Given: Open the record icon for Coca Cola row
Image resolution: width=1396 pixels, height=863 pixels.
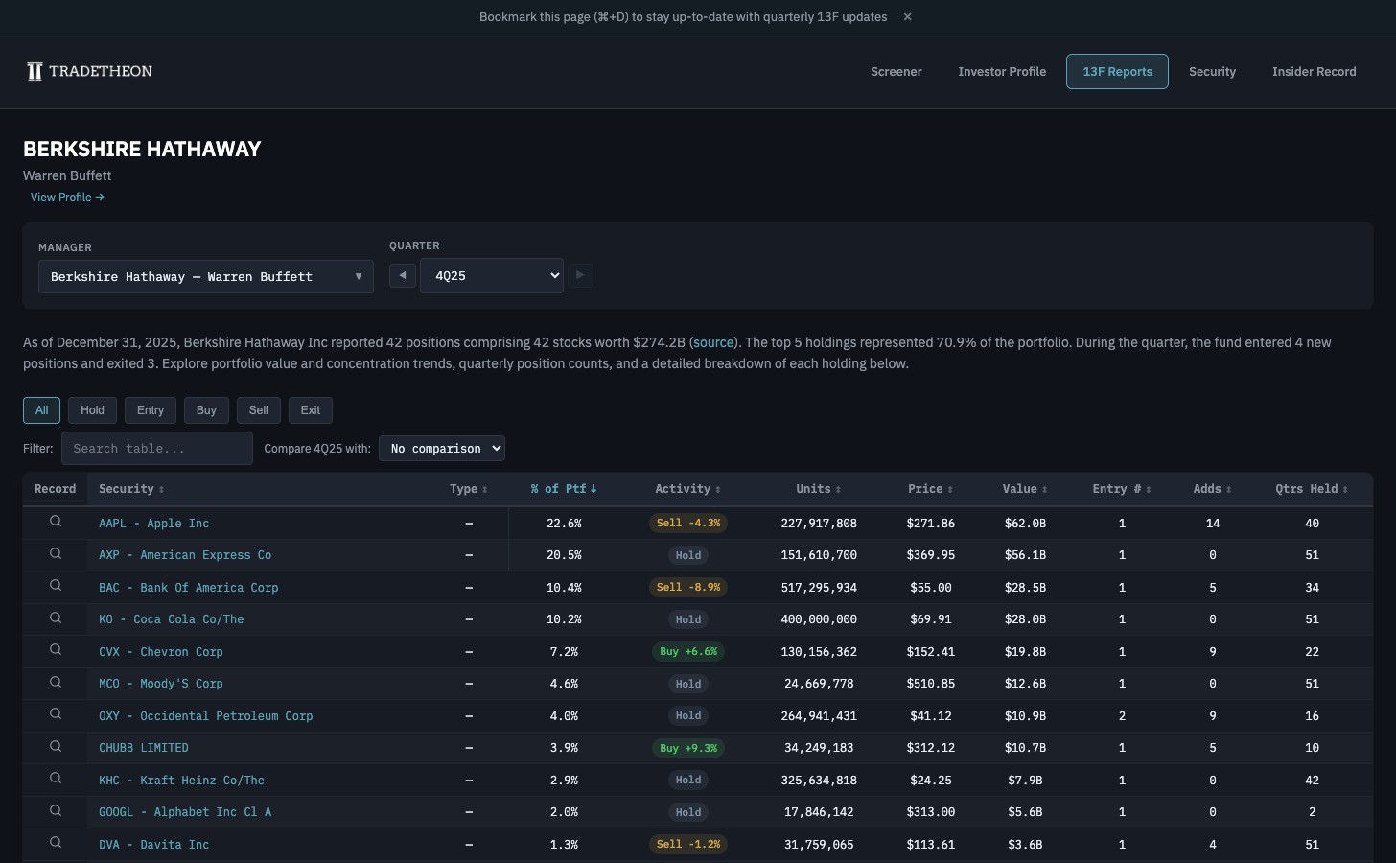Looking at the screenshot, I should pyautogui.click(x=56, y=618).
